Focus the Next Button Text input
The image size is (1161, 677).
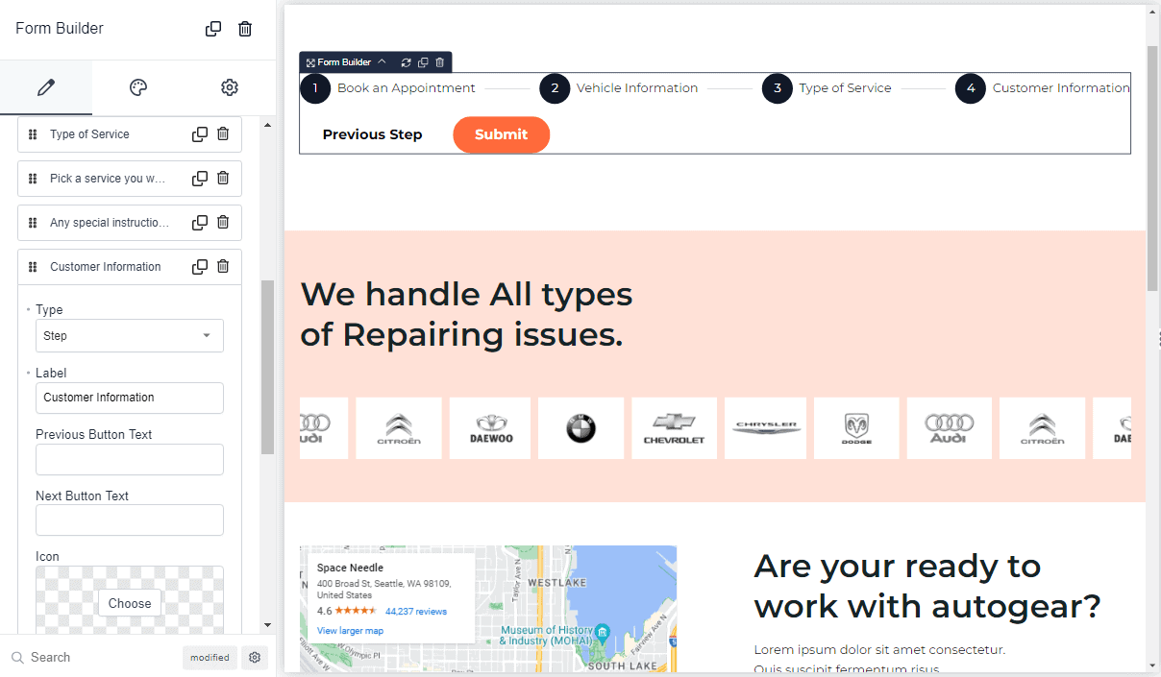point(130,520)
